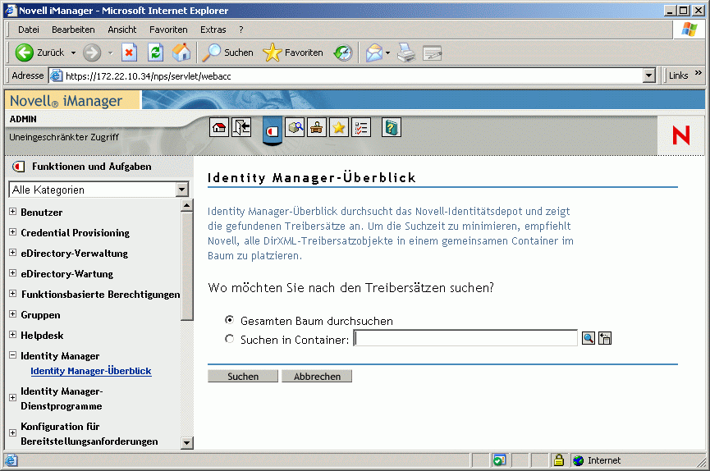Viewport: 710px width, 471px height.
Task: Open the Preferences checklist icon
Action: point(361,128)
